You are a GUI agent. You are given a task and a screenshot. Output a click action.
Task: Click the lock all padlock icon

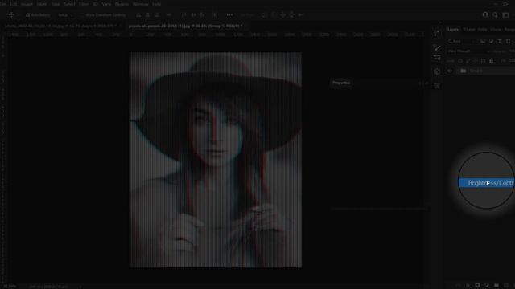[492, 61]
